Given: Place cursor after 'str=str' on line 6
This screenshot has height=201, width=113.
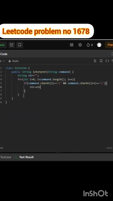Looking at the screenshot, I should (x=40, y=87).
